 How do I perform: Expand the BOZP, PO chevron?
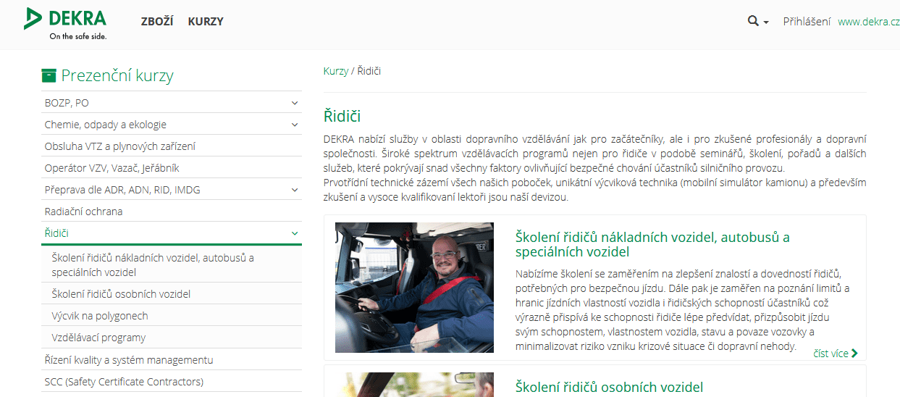[x=295, y=103]
